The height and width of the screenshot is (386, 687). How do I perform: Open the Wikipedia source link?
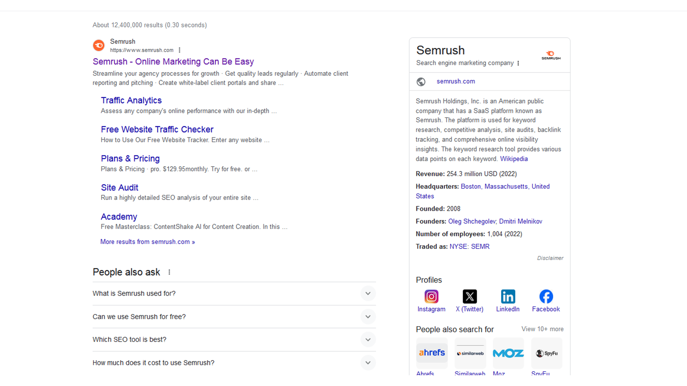(514, 159)
